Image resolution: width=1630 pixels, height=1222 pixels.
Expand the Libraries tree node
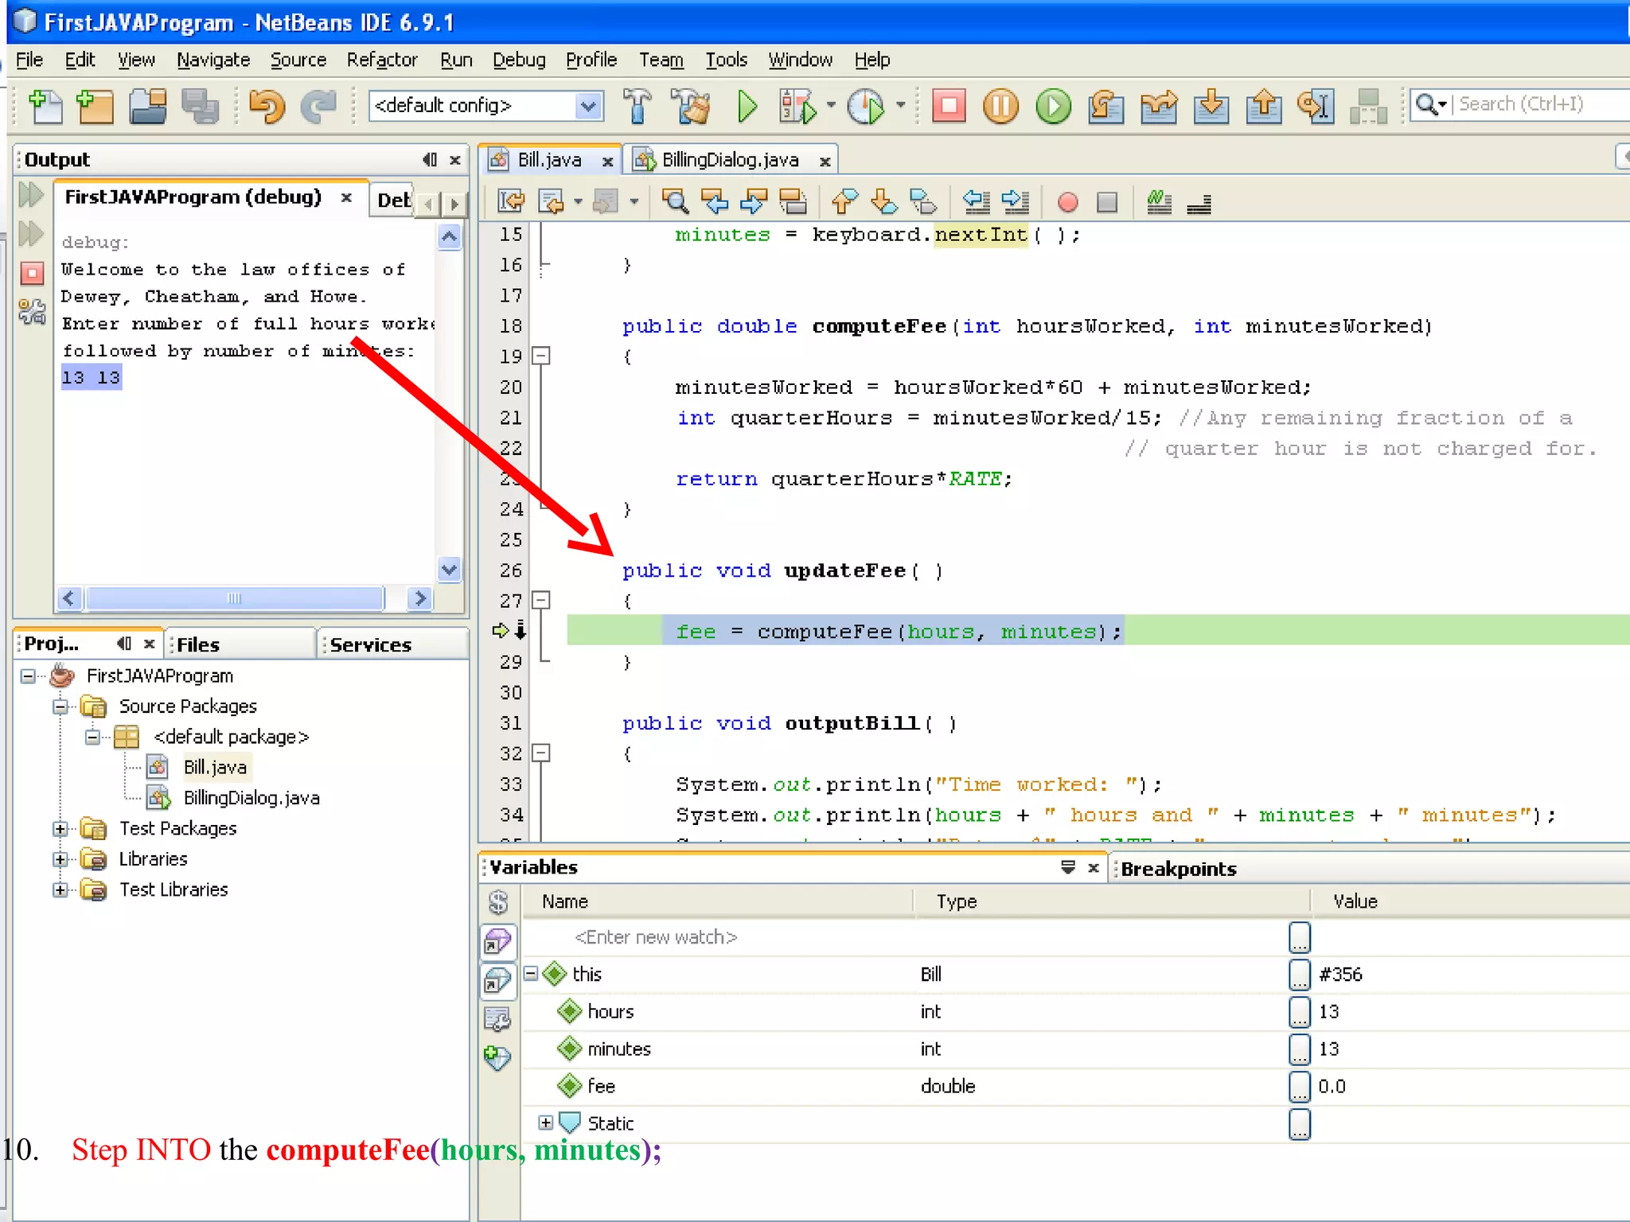(x=60, y=859)
